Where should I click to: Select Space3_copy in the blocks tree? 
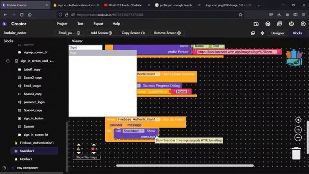pos(33,94)
